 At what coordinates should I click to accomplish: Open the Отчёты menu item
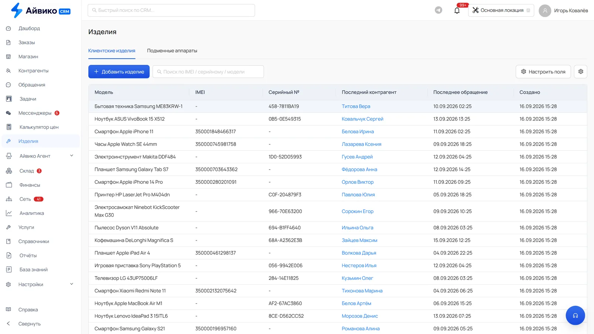pos(28,256)
